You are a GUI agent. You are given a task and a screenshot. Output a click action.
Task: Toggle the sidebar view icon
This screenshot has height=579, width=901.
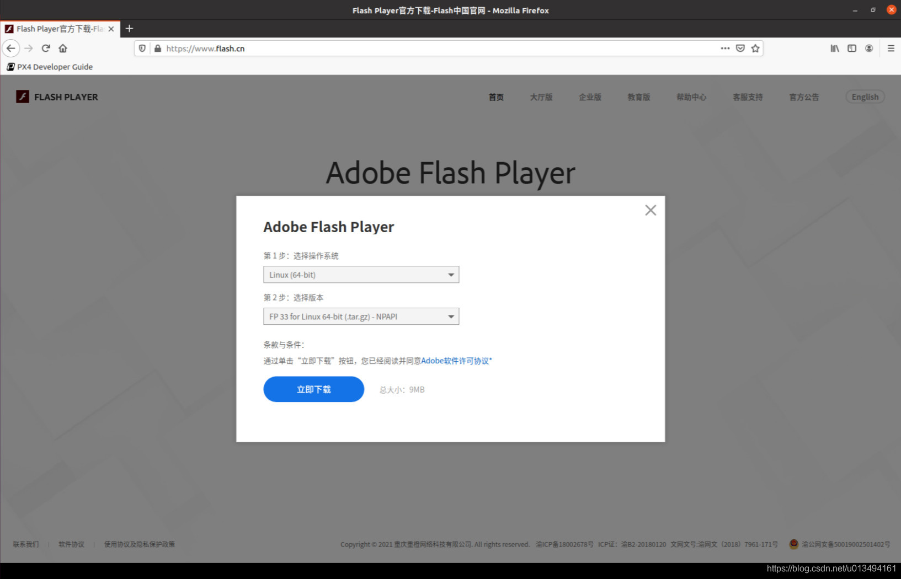click(852, 49)
